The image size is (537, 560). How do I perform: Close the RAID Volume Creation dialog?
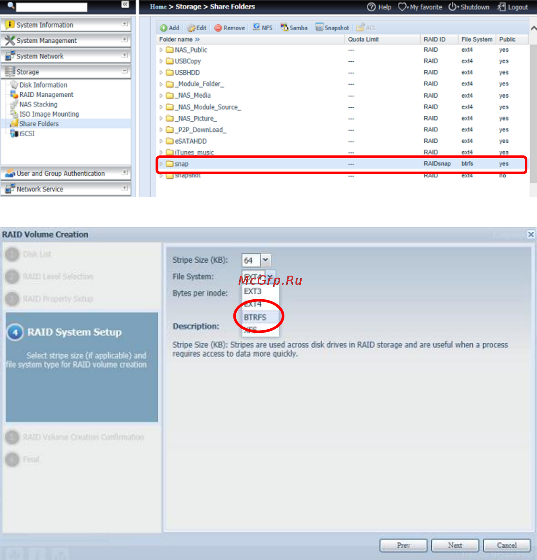pyautogui.click(x=531, y=234)
